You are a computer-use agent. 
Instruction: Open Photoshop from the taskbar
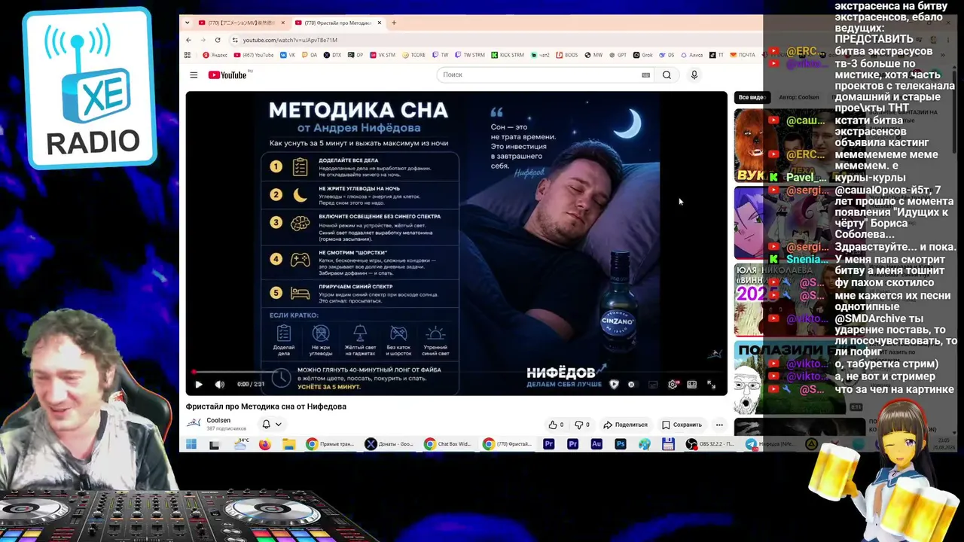click(621, 444)
